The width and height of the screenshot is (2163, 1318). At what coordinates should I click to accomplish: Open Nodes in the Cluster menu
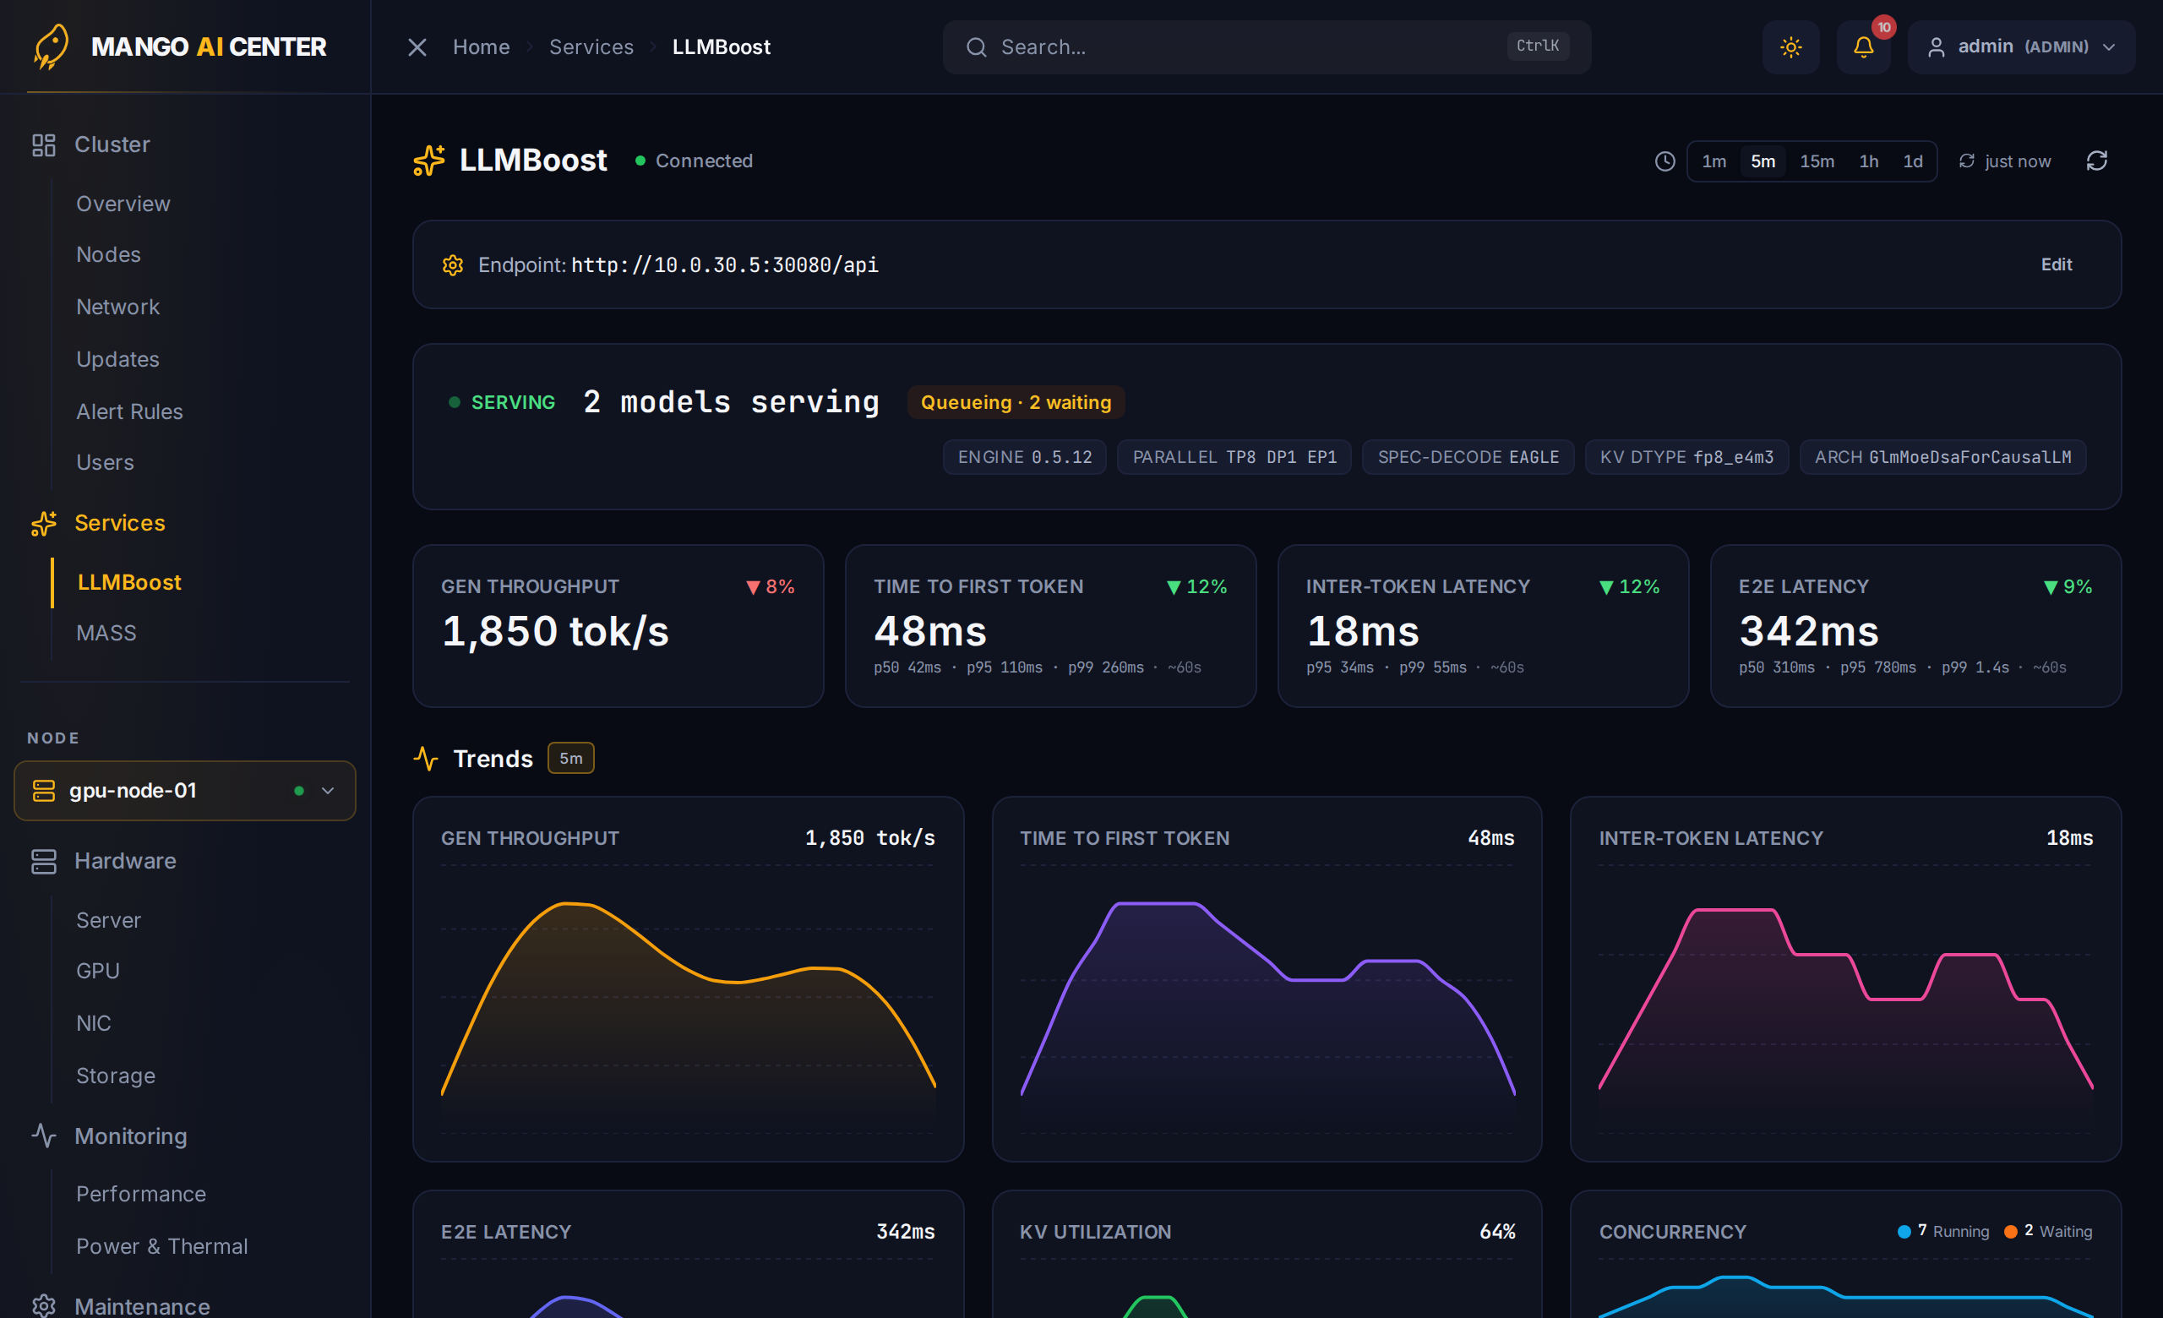(x=108, y=254)
